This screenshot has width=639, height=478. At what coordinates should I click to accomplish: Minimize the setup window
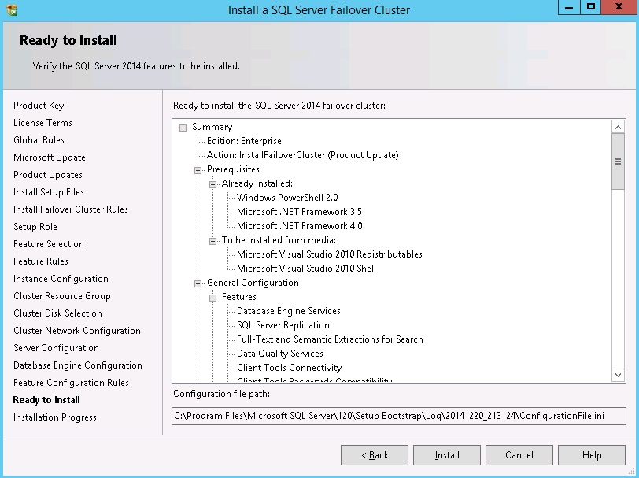(569, 7)
